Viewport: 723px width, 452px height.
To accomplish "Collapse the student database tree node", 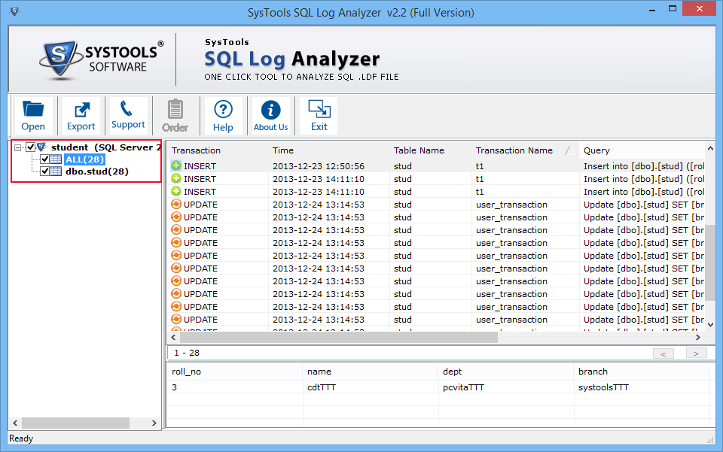I will point(18,147).
